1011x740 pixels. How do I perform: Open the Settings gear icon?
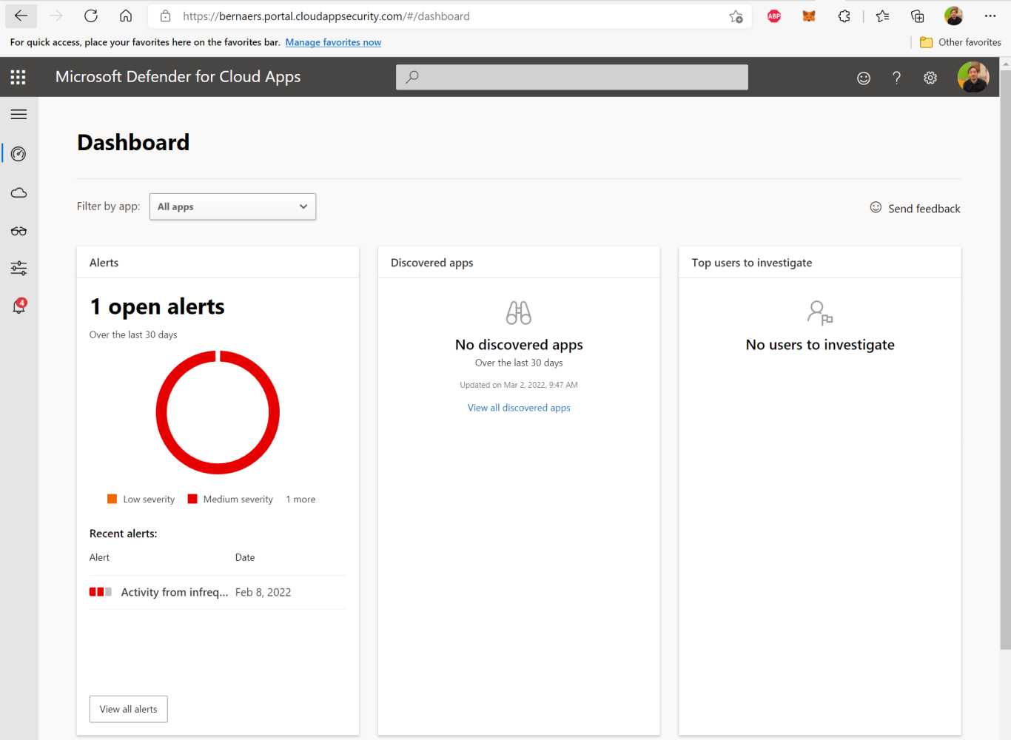(930, 77)
